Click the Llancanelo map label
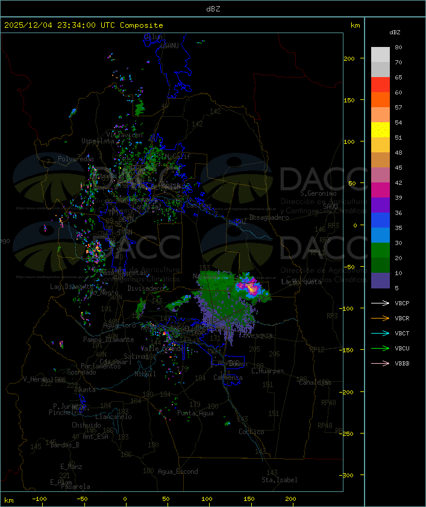The height and width of the screenshot is (507, 426). tap(113, 417)
